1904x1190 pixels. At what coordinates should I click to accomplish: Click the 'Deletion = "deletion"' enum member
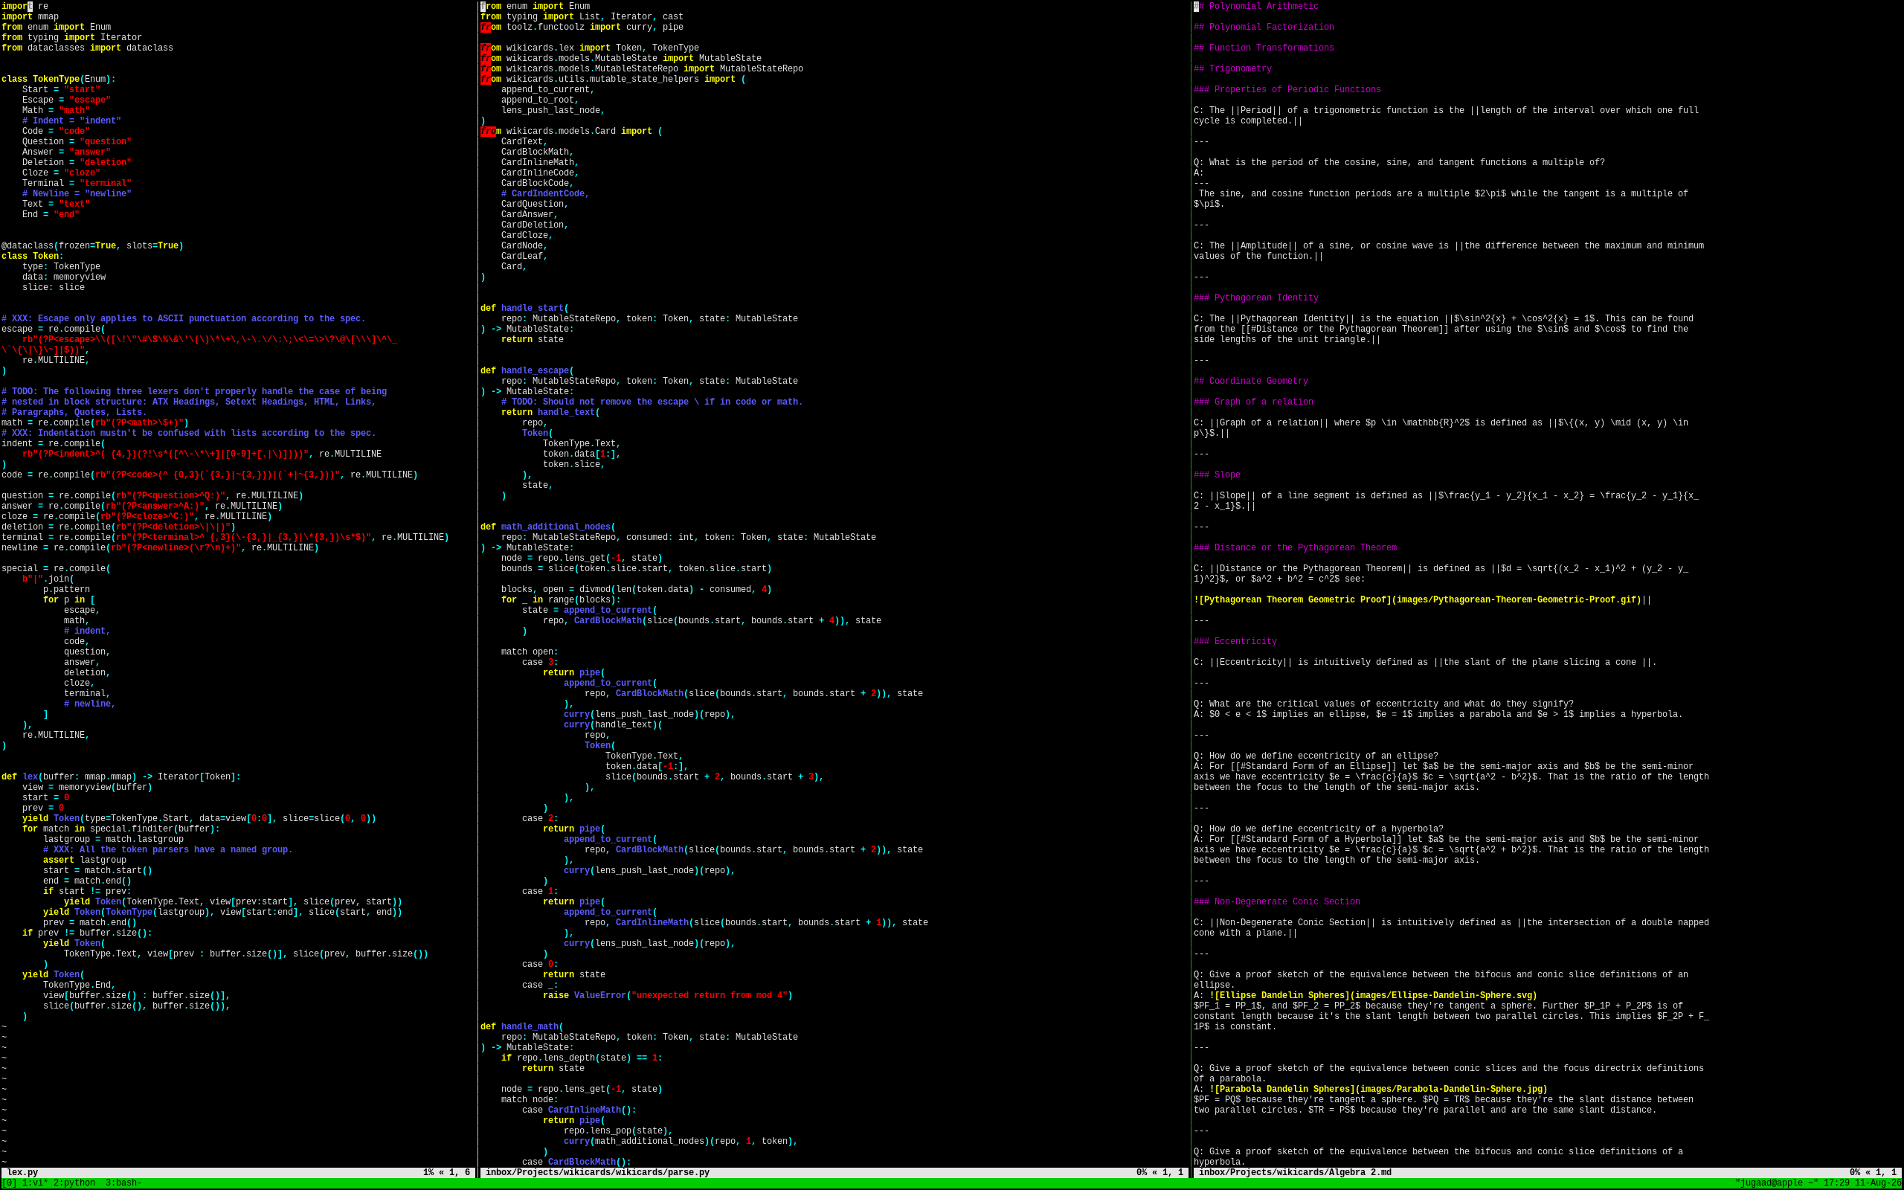pyautogui.click(x=77, y=163)
